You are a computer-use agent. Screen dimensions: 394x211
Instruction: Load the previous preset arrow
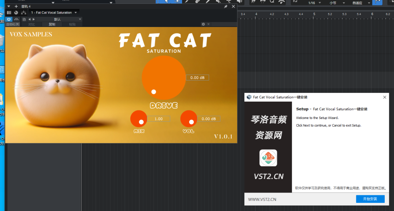(29, 19)
